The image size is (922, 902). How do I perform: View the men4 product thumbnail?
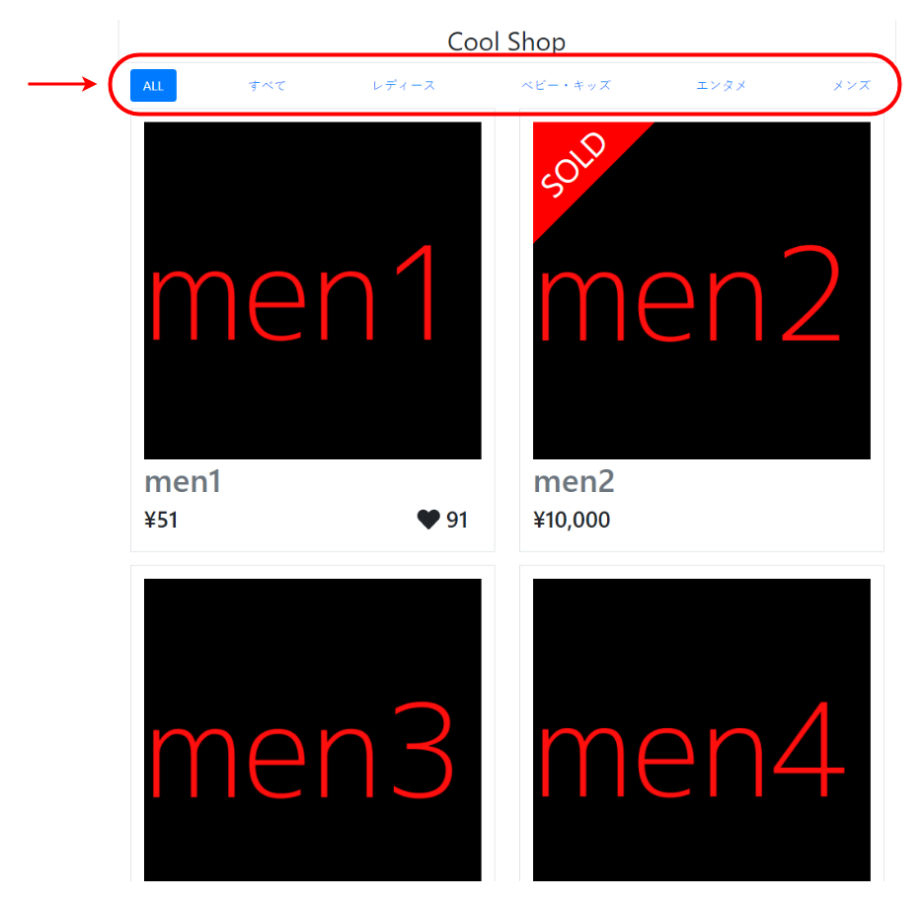(702, 729)
